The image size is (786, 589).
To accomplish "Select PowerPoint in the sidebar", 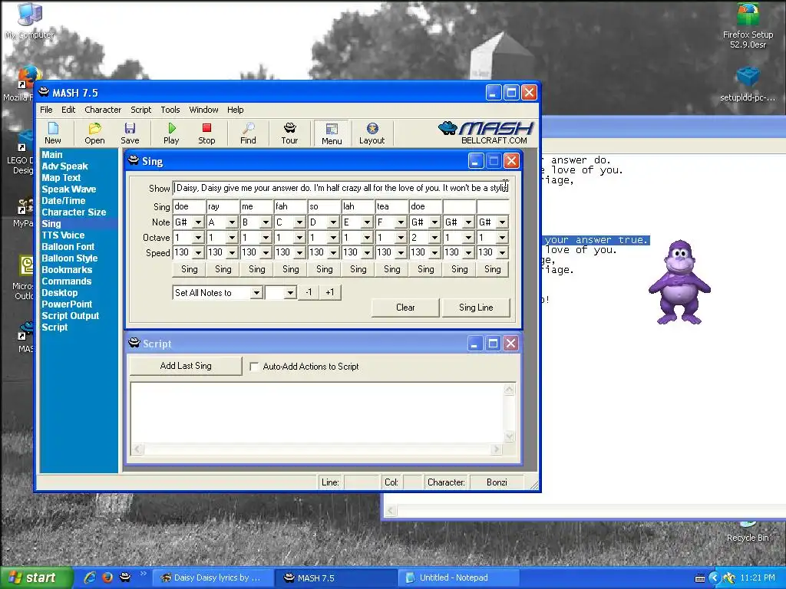I will pos(67,304).
